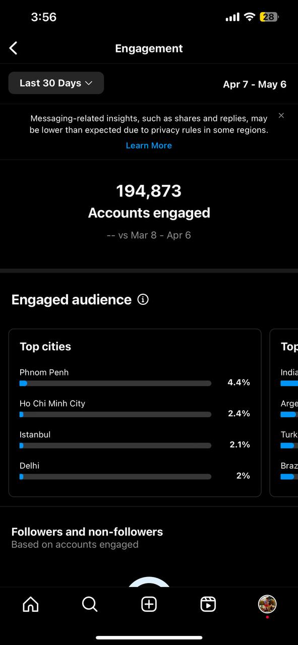Tap the back arrow icon
The height and width of the screenshot is (645, 298).
[14, 48]
